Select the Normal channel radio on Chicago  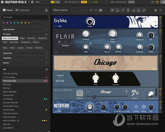[x=56, y=76]
